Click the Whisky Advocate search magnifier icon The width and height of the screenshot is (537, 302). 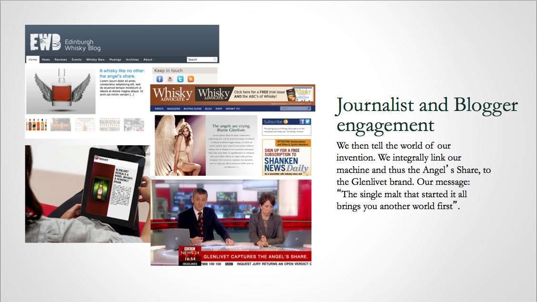tap(308, 108)
